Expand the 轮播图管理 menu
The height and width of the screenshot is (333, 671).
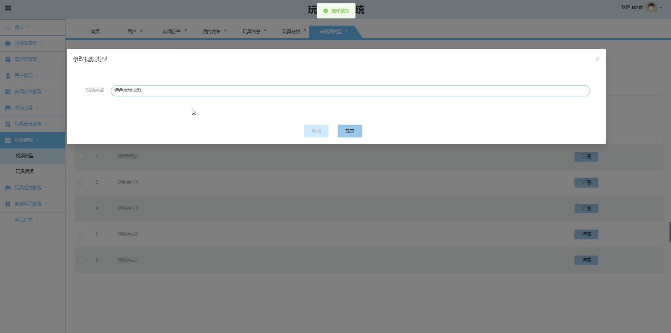pos(41,43)
